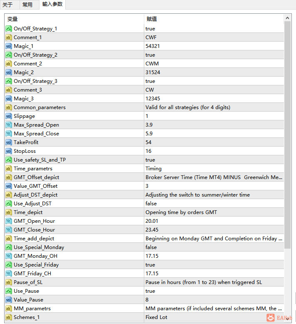Image resolution: width=296 pixels, height=324 pixels.
Task: Click the integer icon beside Value_GMT_Offset
Action: pyautogui.click(x=9, y=186)
